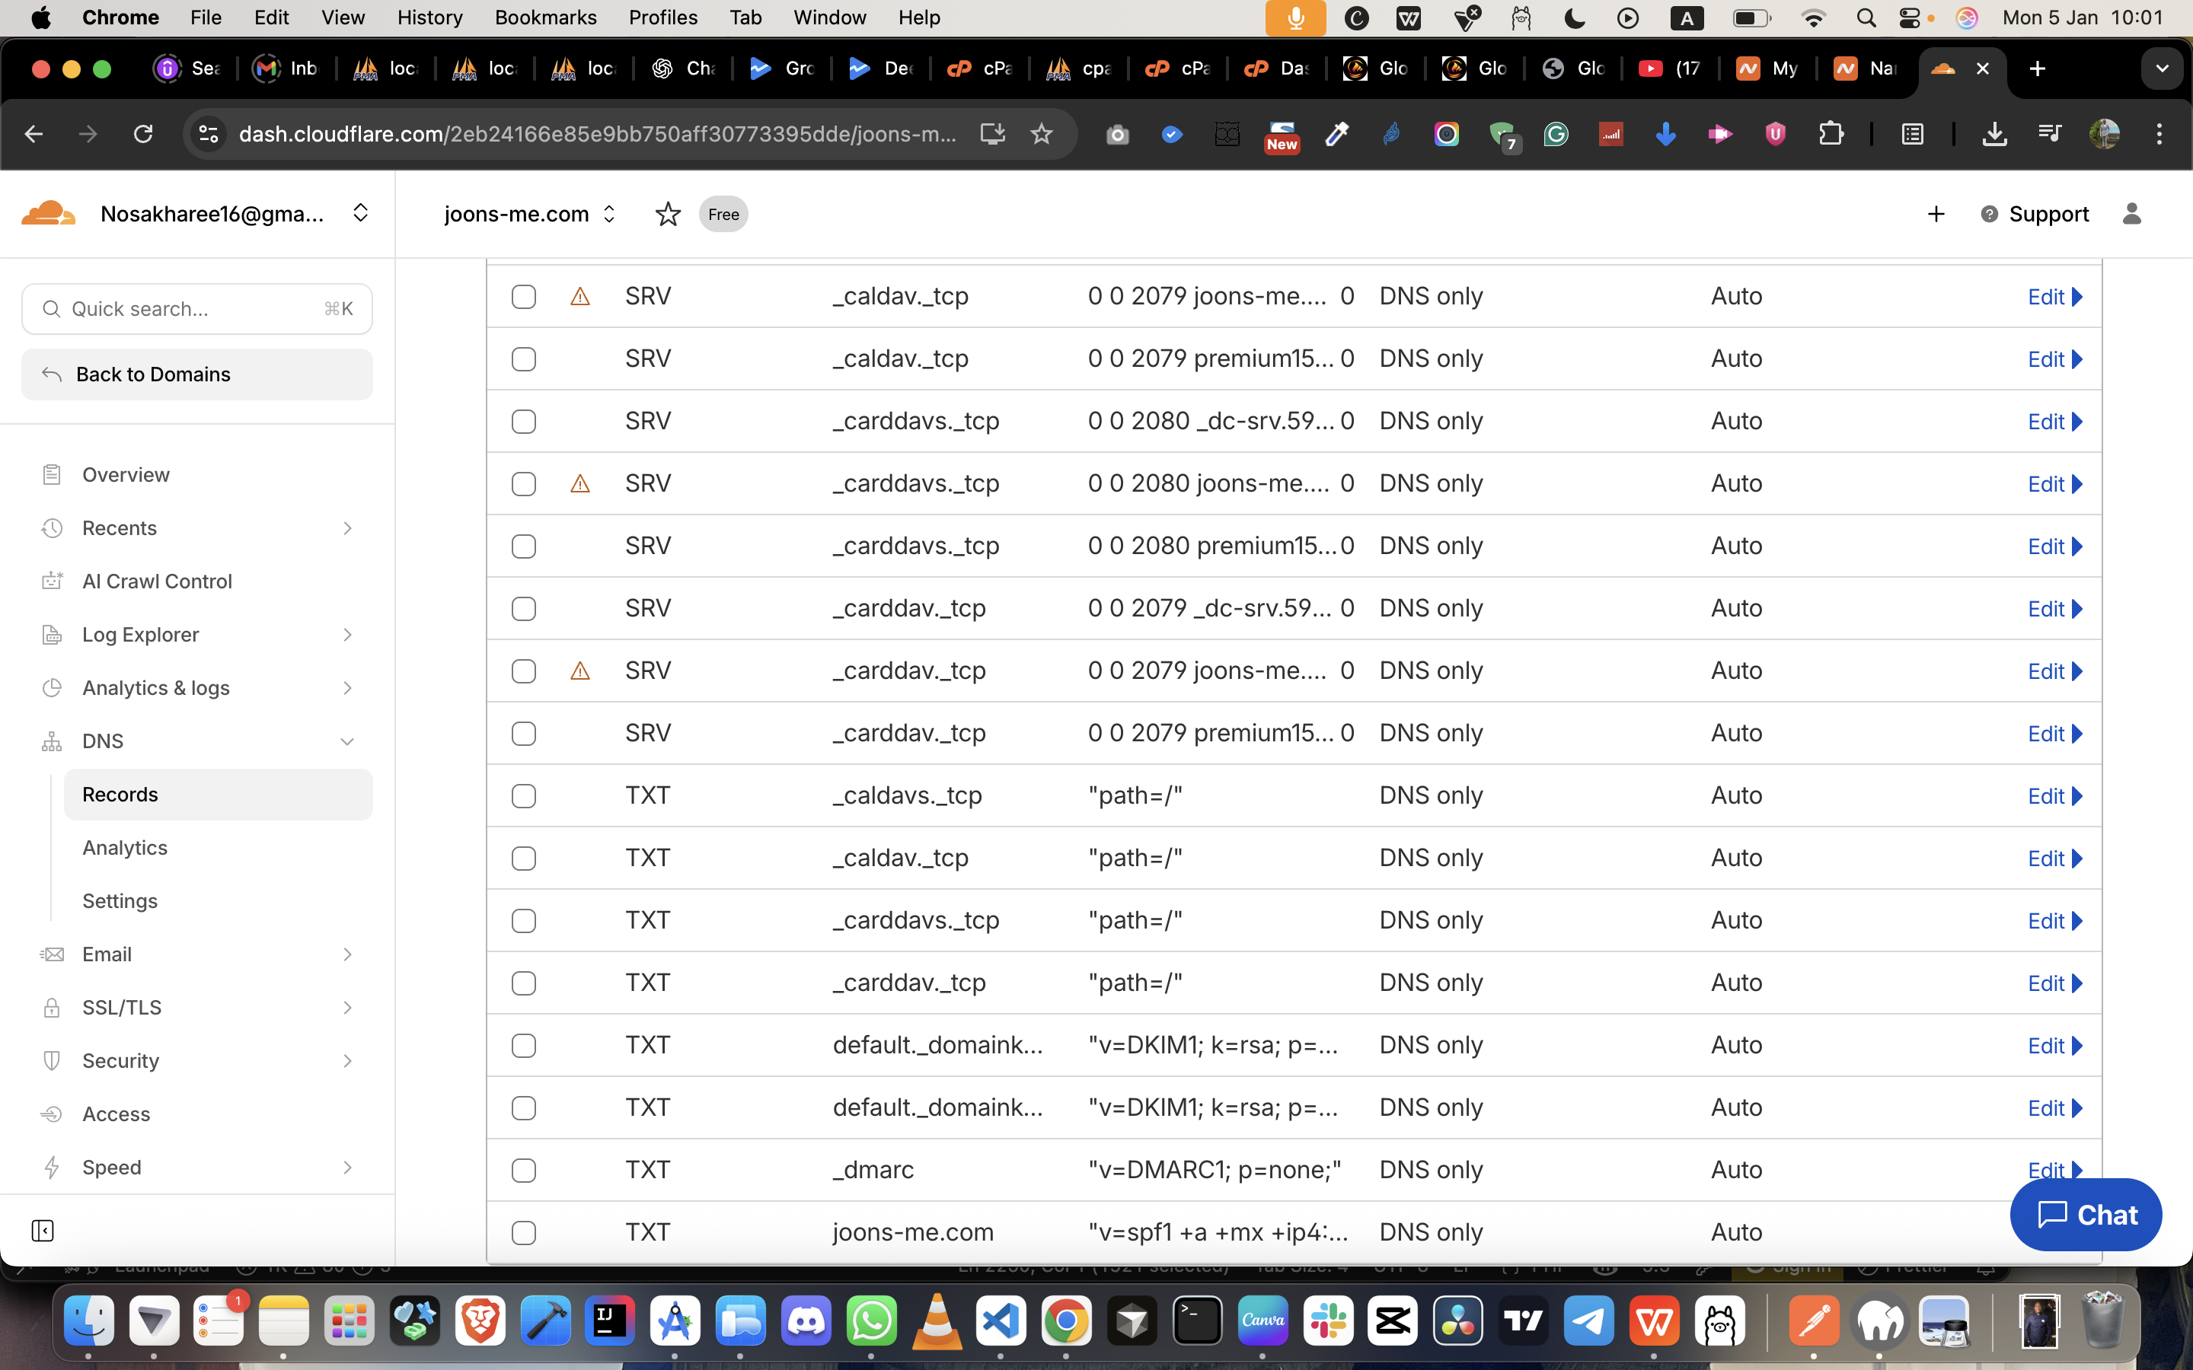Open the user profile icon
The height and width of the screenshot is (1370, 2193).
pyautogui.click(x=2131, y=215)
